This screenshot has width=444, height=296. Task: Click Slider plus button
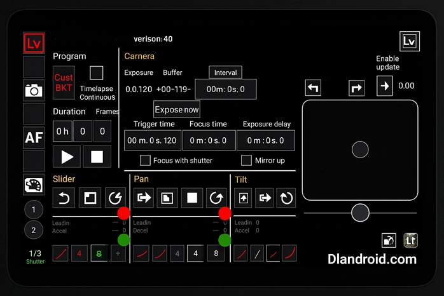[x=118, y=253]
